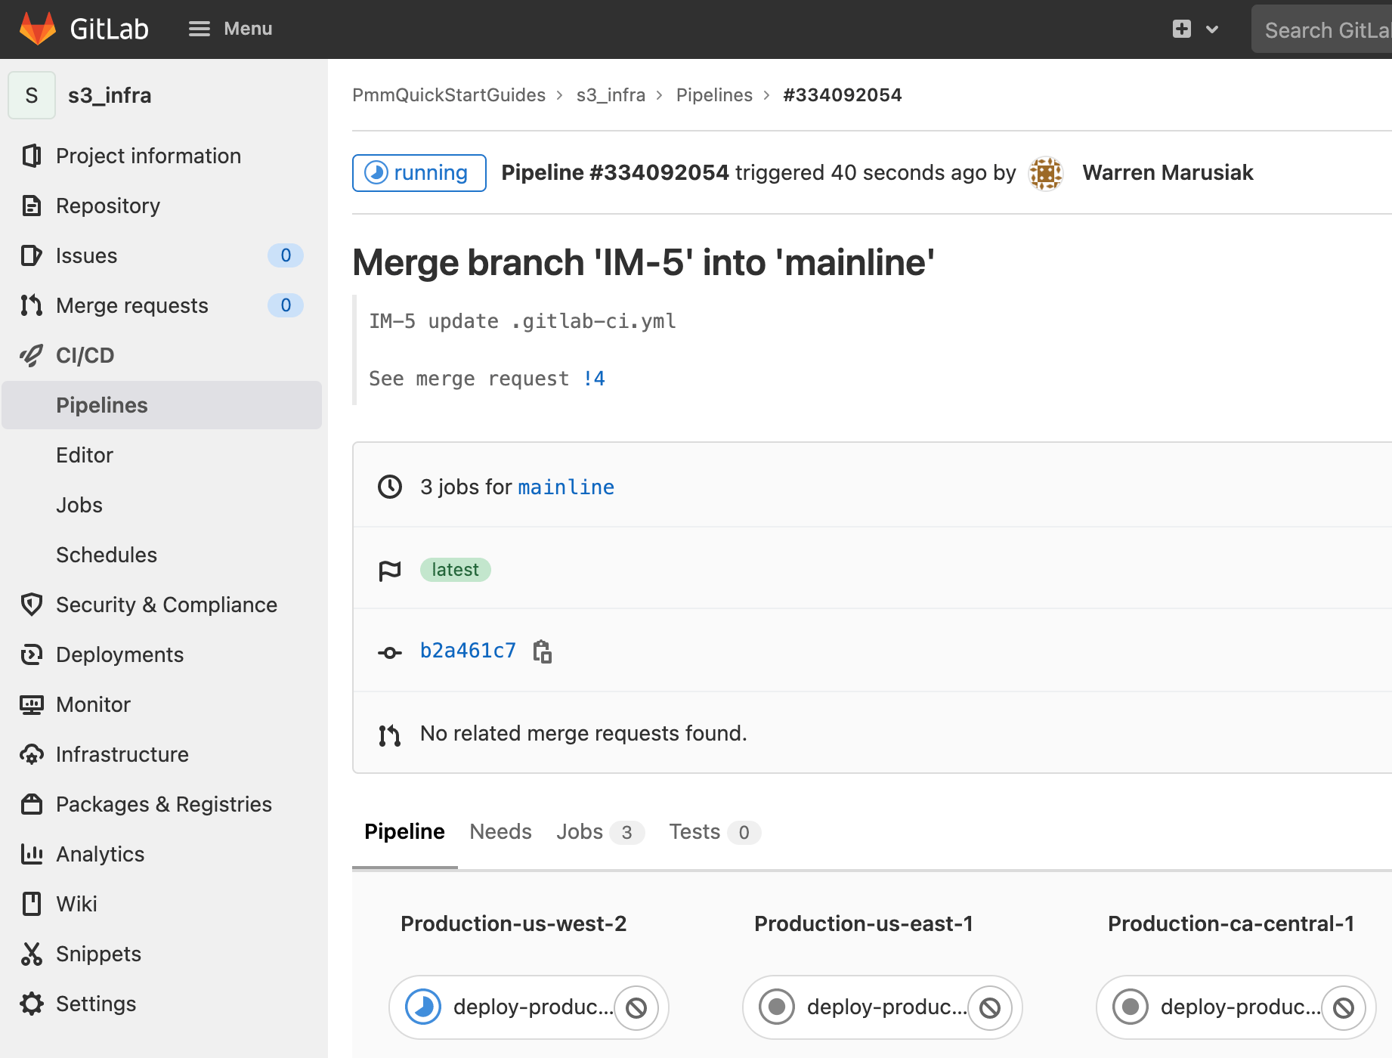The image size is (1392, 1058).
Task: Copy the commit SHA with clipboard icon
Action: point(542,651)
